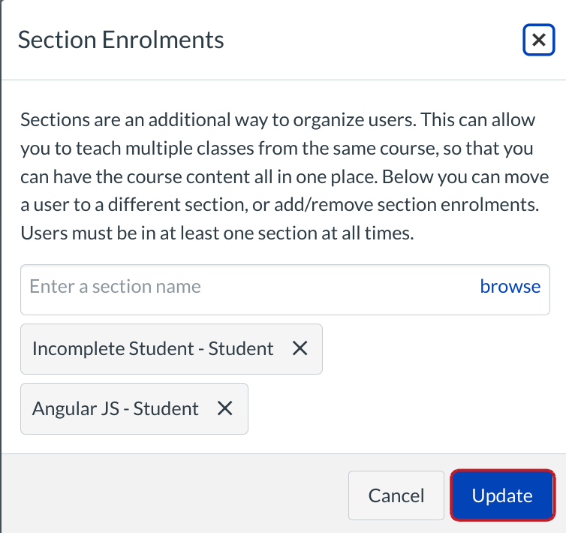566x533 pixels.
Task: Select the Incomplete Student - Student tag text
Action: 153,348
